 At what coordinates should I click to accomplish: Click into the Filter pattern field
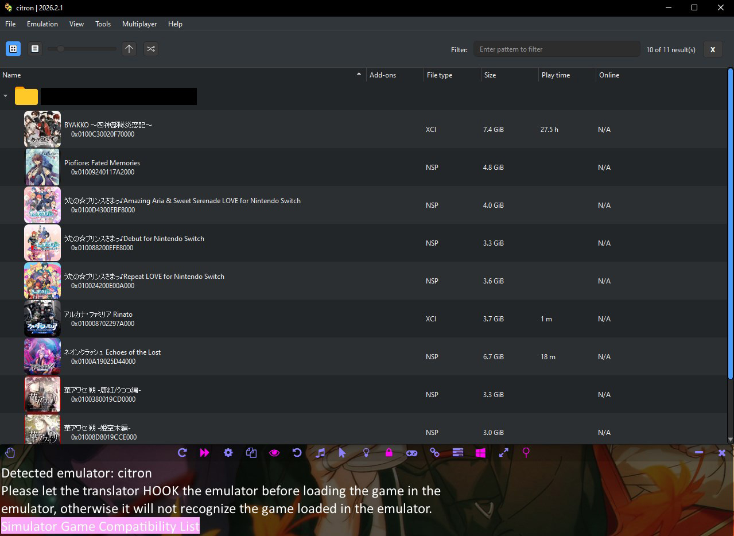pyautogui.click(x=557, y=49)
